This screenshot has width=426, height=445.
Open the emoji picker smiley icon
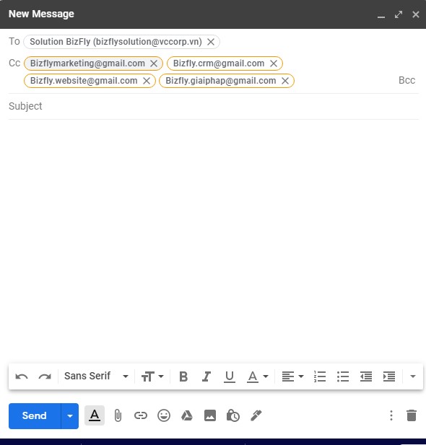pyautogui.click(x=164, y=415)
